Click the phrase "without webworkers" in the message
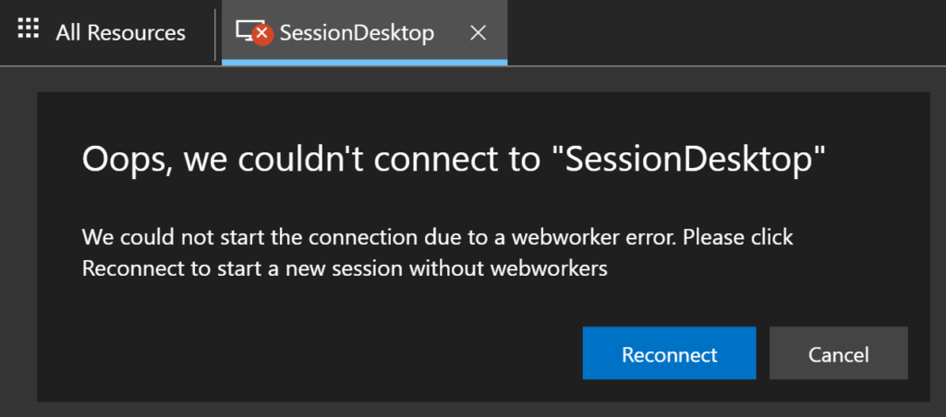The height and width of the screenshot is (417, 946). point(509,268)
